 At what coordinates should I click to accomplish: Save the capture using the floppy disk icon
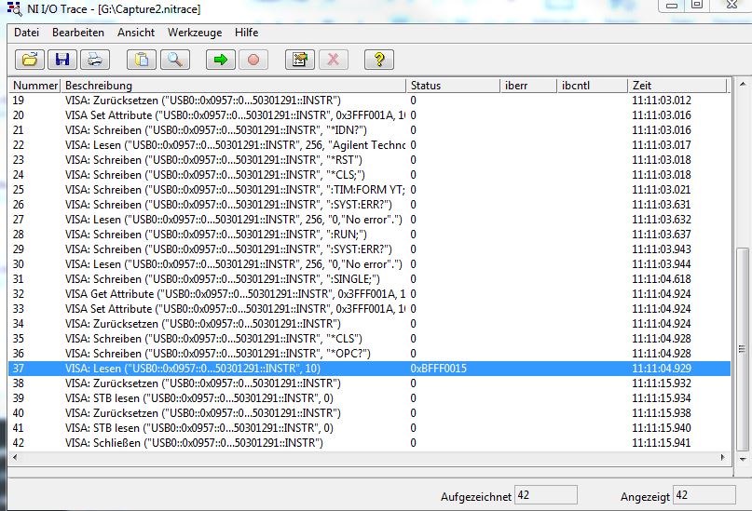(62, 60)
